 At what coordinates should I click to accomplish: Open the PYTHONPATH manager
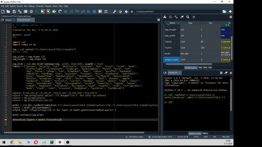click(x=120, y=11)
